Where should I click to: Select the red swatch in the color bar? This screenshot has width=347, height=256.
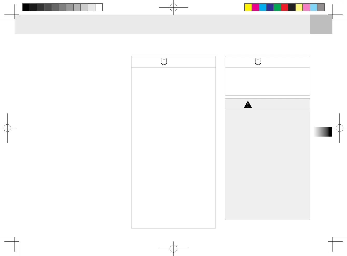284,7
